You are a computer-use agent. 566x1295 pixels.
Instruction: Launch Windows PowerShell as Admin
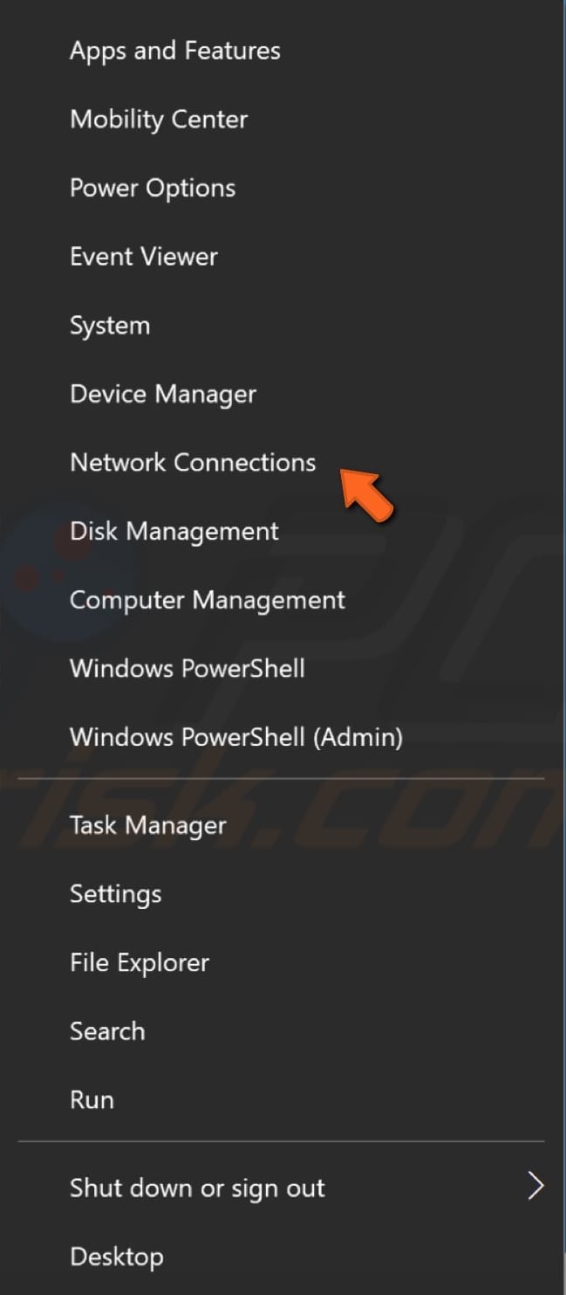pyautogui.click(x=235, y=738)
